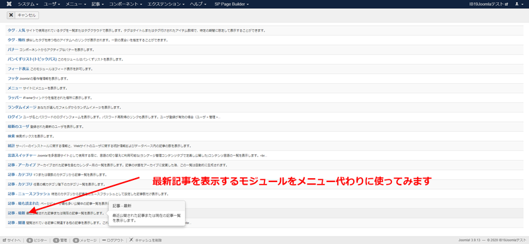The height and width of the screenshot is (244, 529).
Task: Click the ビジター counter in status bar
Action: click(37, 240)
